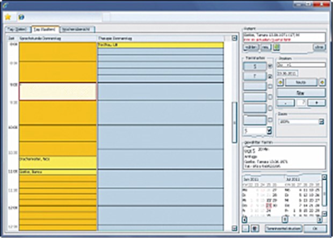Click the date input field in Datum panel
This screenshot has height=238, width=333.
coord(287,73)
